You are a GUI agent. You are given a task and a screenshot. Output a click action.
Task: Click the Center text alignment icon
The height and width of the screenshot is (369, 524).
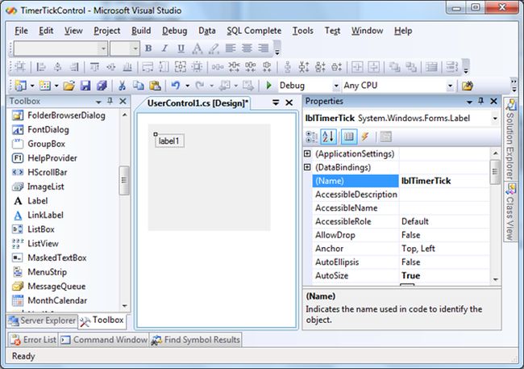click(247, 48)
